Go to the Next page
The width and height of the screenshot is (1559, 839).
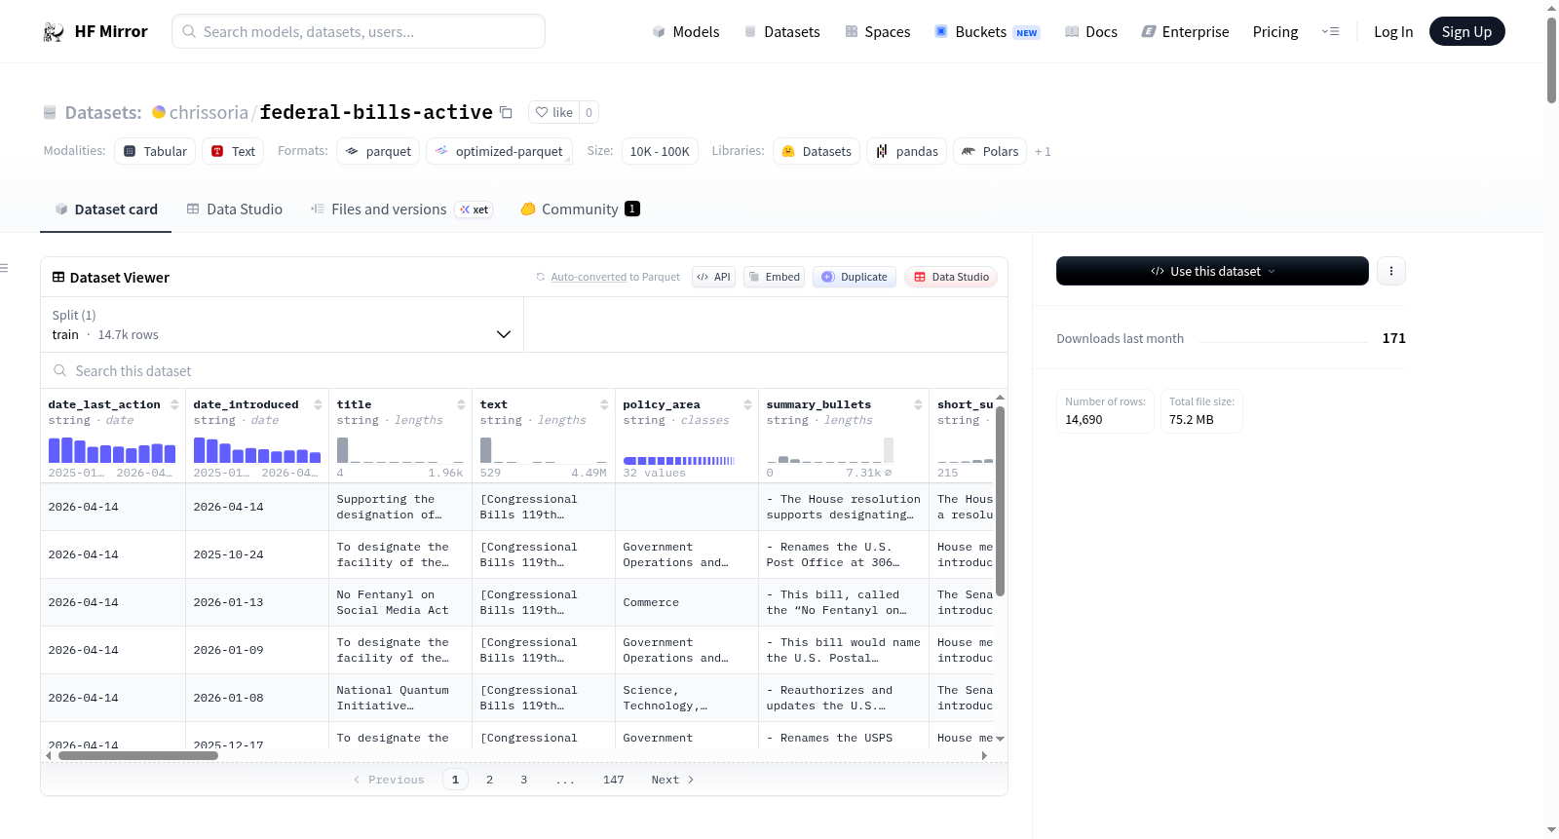coord(672,780)
